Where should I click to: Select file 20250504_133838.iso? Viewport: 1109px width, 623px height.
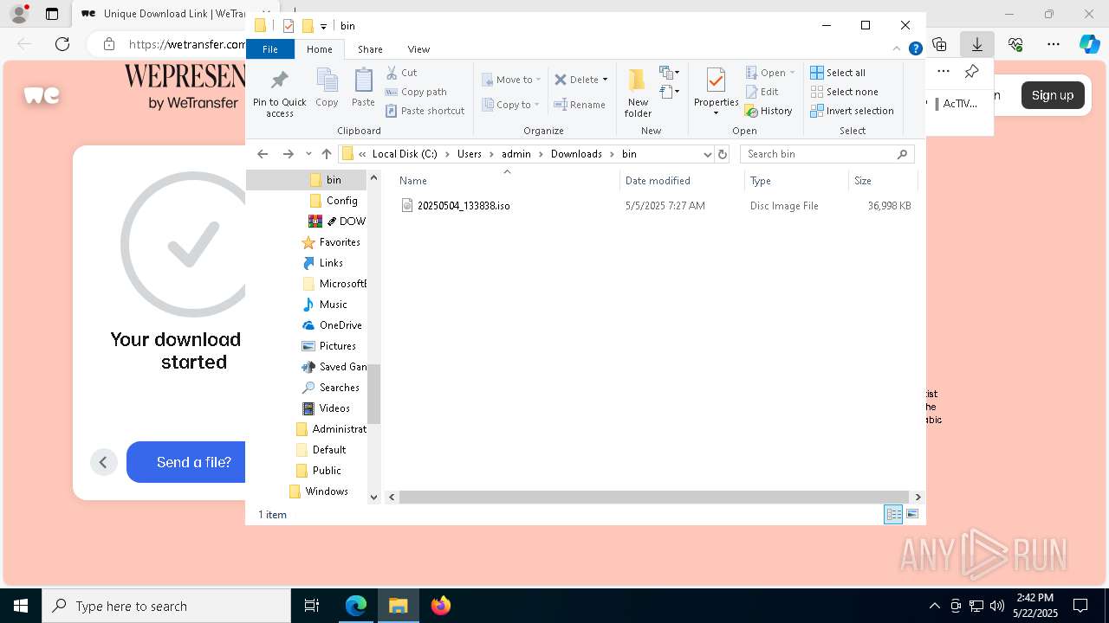(x=464, y=206)
